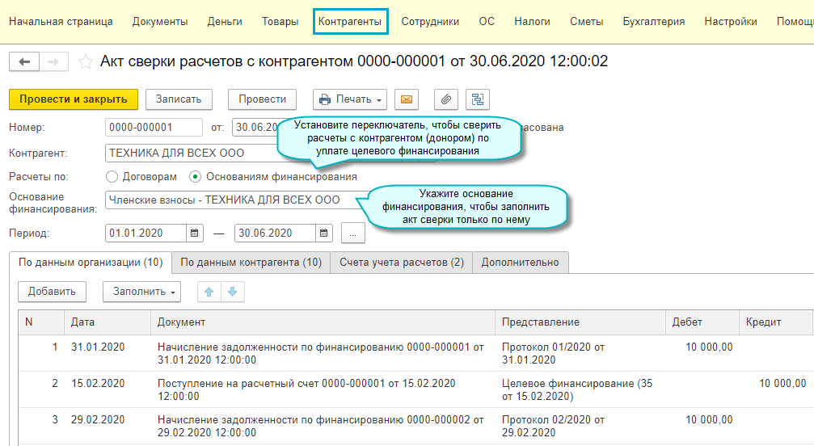Add document to favorites with star icon
814x446 pixels.
85,62
